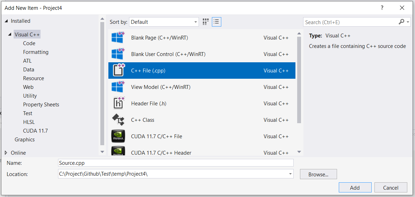Select the Blank Page (C++/WinRT) text

click(x=159, y=37)
